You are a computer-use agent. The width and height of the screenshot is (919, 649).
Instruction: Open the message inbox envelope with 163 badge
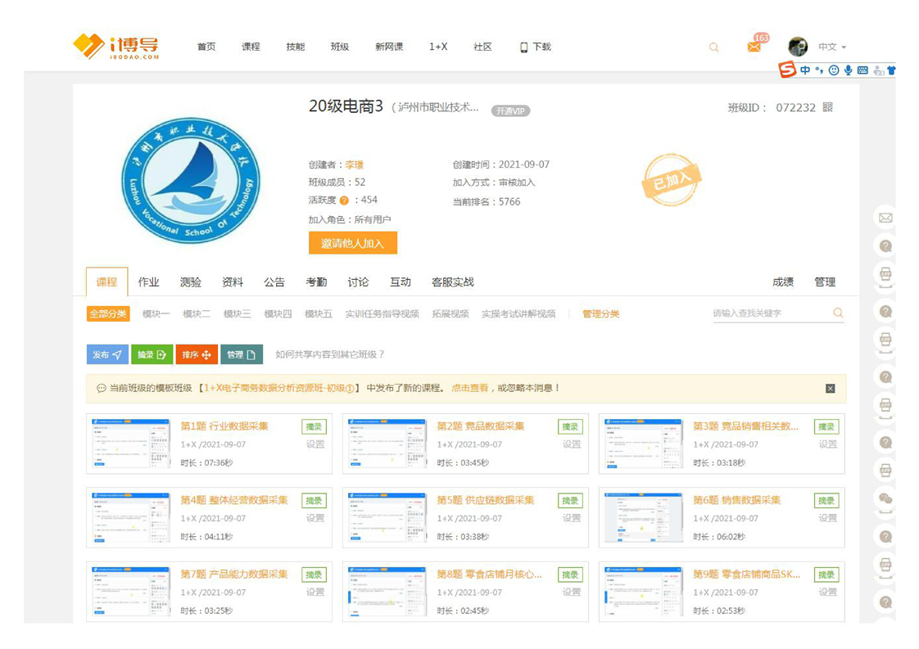point(754,47)
